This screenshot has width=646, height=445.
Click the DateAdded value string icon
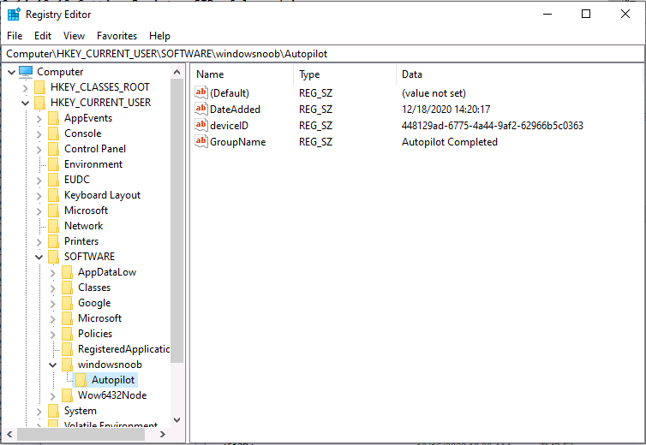click(x=201, y=109)
